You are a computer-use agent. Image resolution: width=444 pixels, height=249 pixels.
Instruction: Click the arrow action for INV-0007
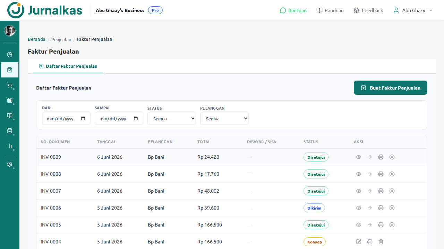point(370,191)
